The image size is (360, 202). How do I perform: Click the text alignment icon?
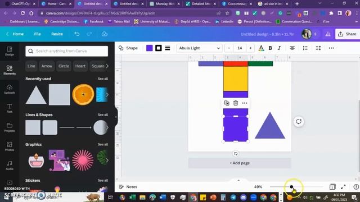pyautogui.click(x=292, y=48)
